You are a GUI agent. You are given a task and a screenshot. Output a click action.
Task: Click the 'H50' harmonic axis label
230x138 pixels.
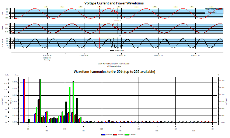pos(212,129)
